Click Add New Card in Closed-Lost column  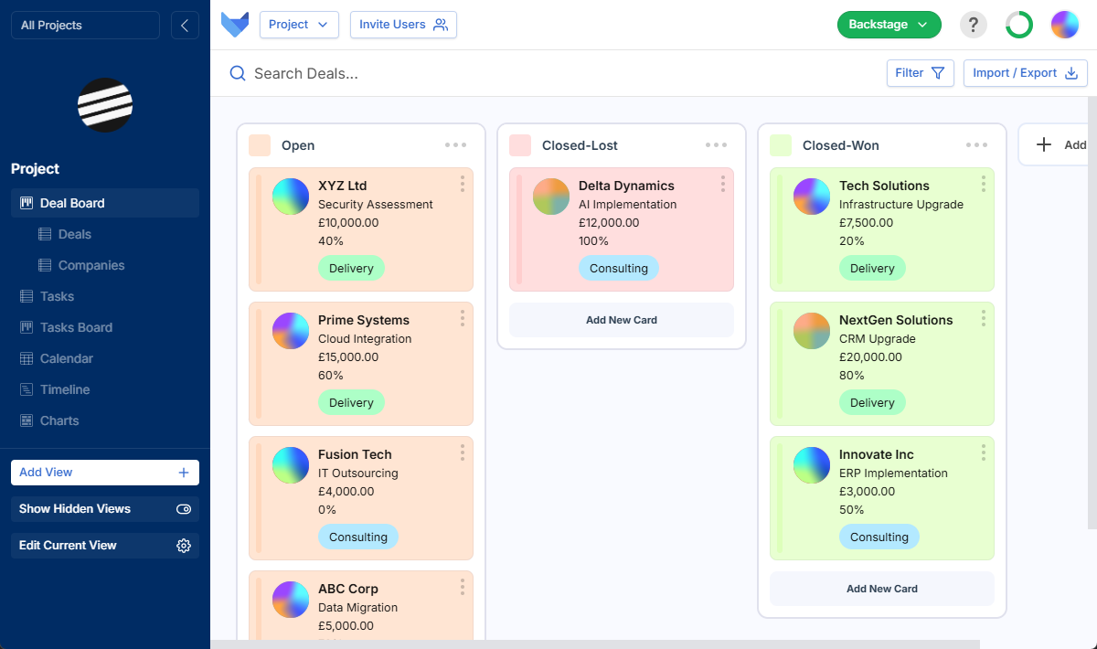click(622, 320)
